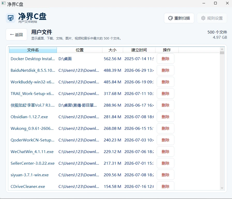
Task: Click the 操作 column header
Action: [x=167, y=50]
